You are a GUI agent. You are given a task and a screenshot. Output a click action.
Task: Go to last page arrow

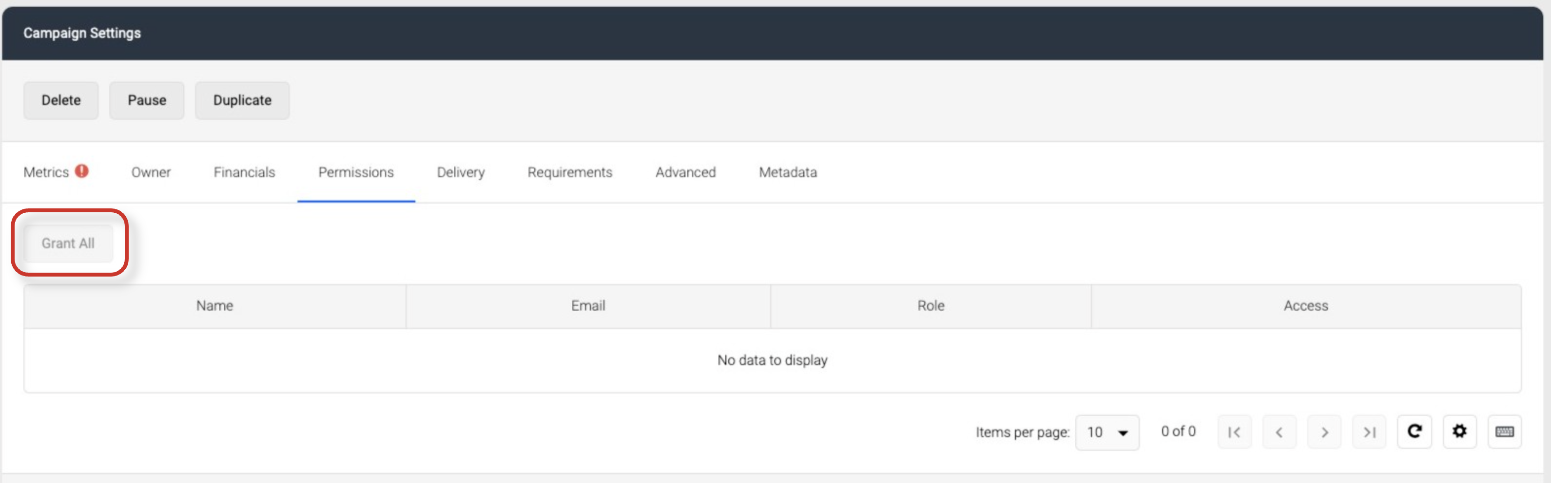(x=1369, y=431)
